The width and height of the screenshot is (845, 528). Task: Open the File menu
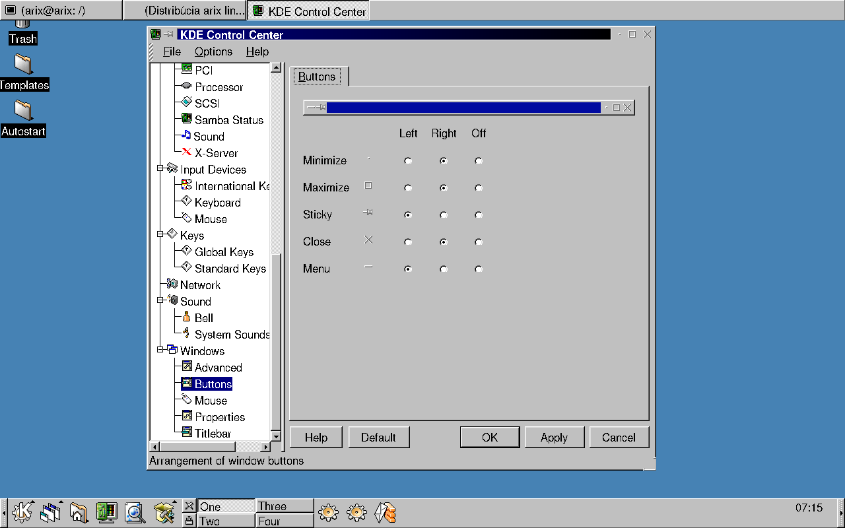click(x=172, y=51)
